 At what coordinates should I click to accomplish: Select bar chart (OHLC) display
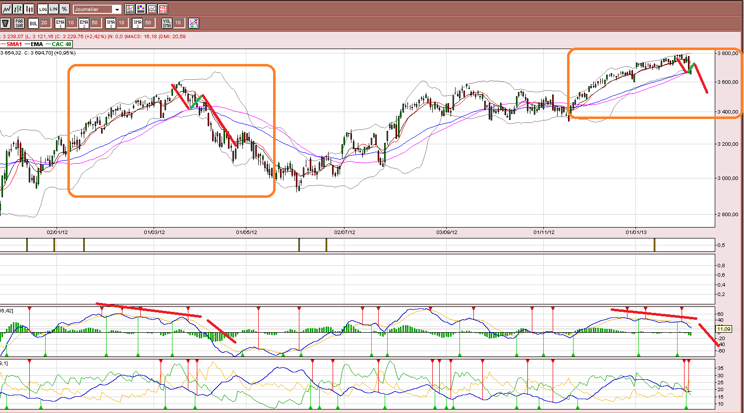pos(18,9)
